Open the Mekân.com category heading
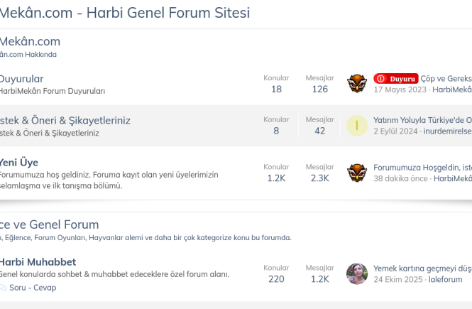Screen dimensions: 472x309 (30, 41)
